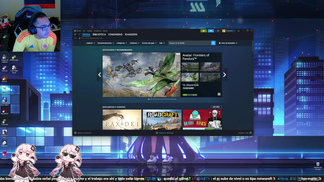Screen dimensions: 324x182
Task: Open the Pax Dei sale capsule
Action: tap(122, 120)
